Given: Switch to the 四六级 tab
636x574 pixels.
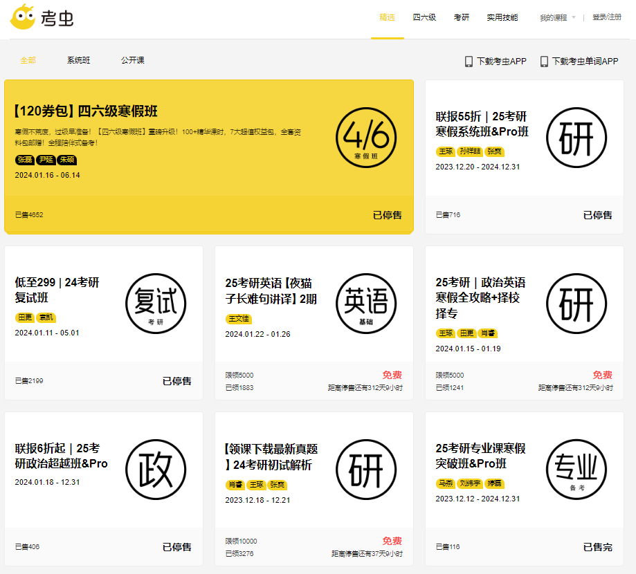Looking at the screenshot, I should tap(424, 17).
